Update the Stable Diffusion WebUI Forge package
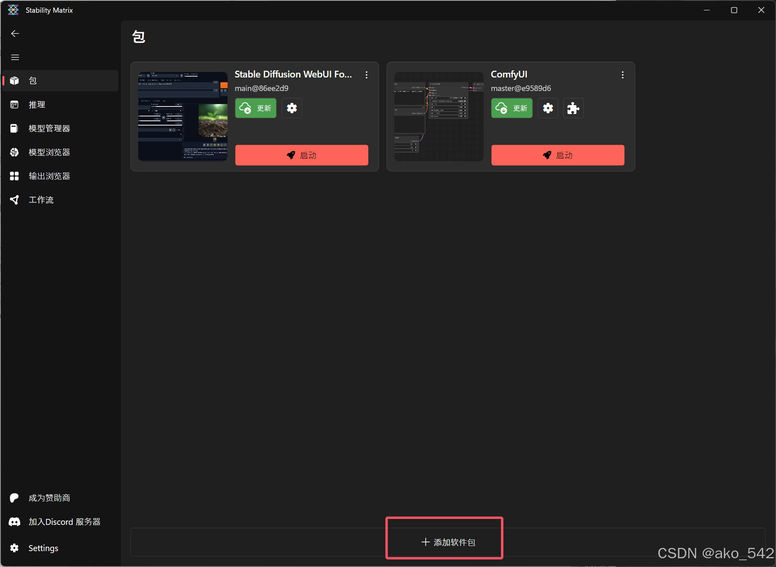Image resolution: width=776 pixels, height=567 pixels. click(x=256, y=108)
